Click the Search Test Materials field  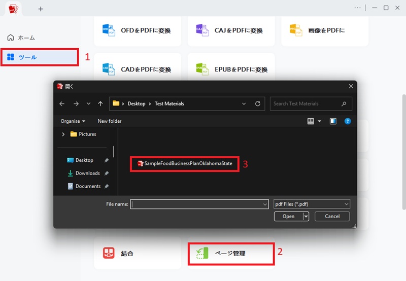point(311,104)
